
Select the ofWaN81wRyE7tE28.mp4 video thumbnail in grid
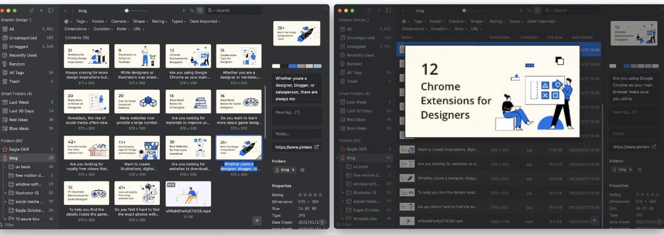[x=188, y=194]
